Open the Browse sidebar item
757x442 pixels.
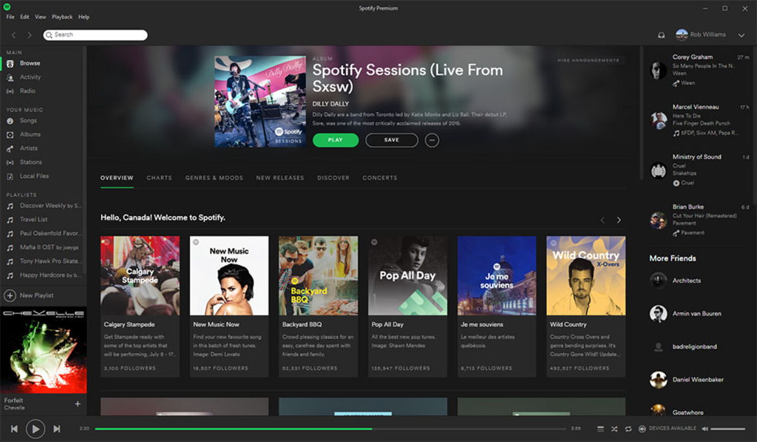[x=30, y=64]
